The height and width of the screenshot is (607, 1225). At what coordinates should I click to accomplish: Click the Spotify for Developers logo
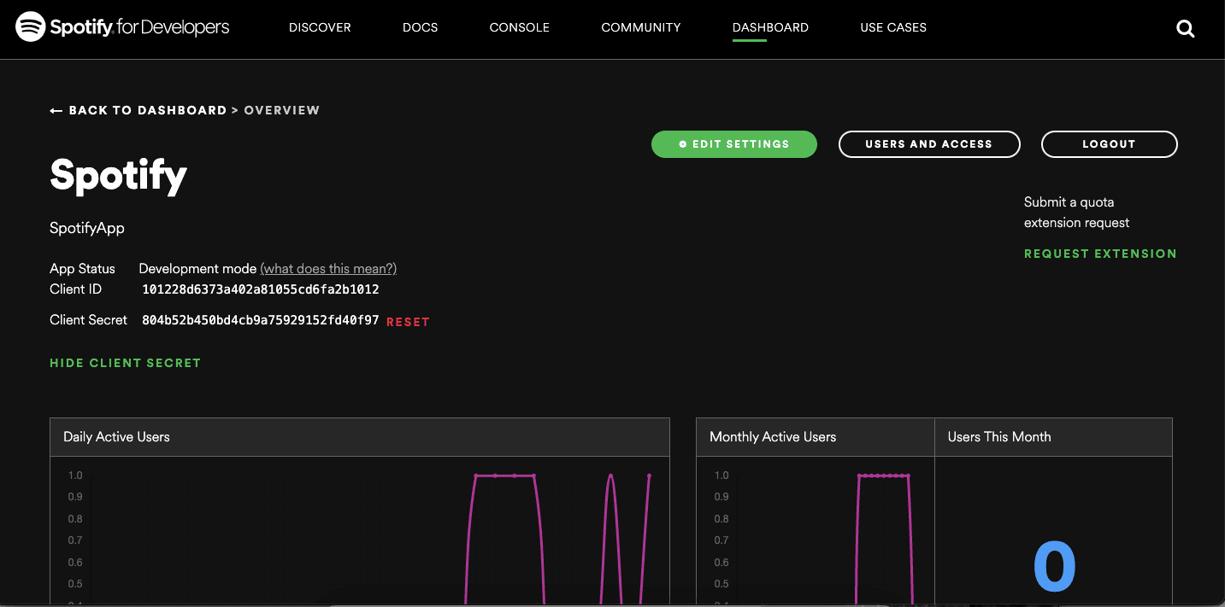click(123, 27)
